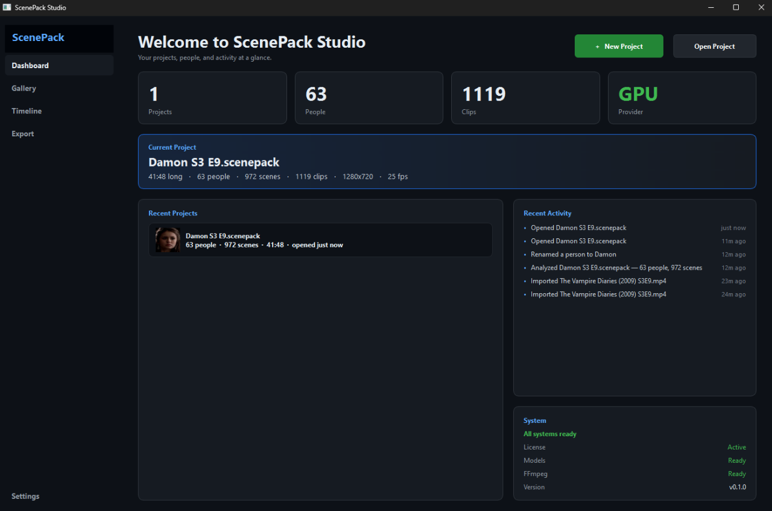
Task: Go to the Gallery page
Action: (x=59, y=88)
